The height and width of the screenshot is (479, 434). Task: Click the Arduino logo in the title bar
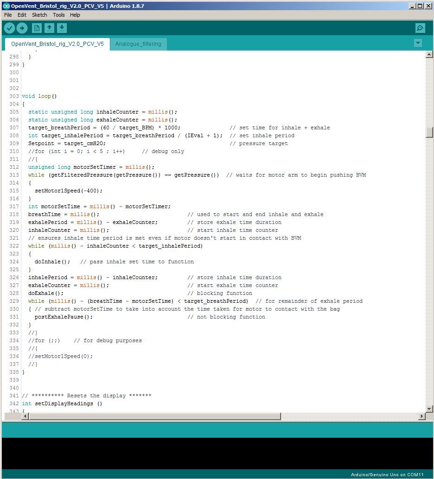pos(6,6)
